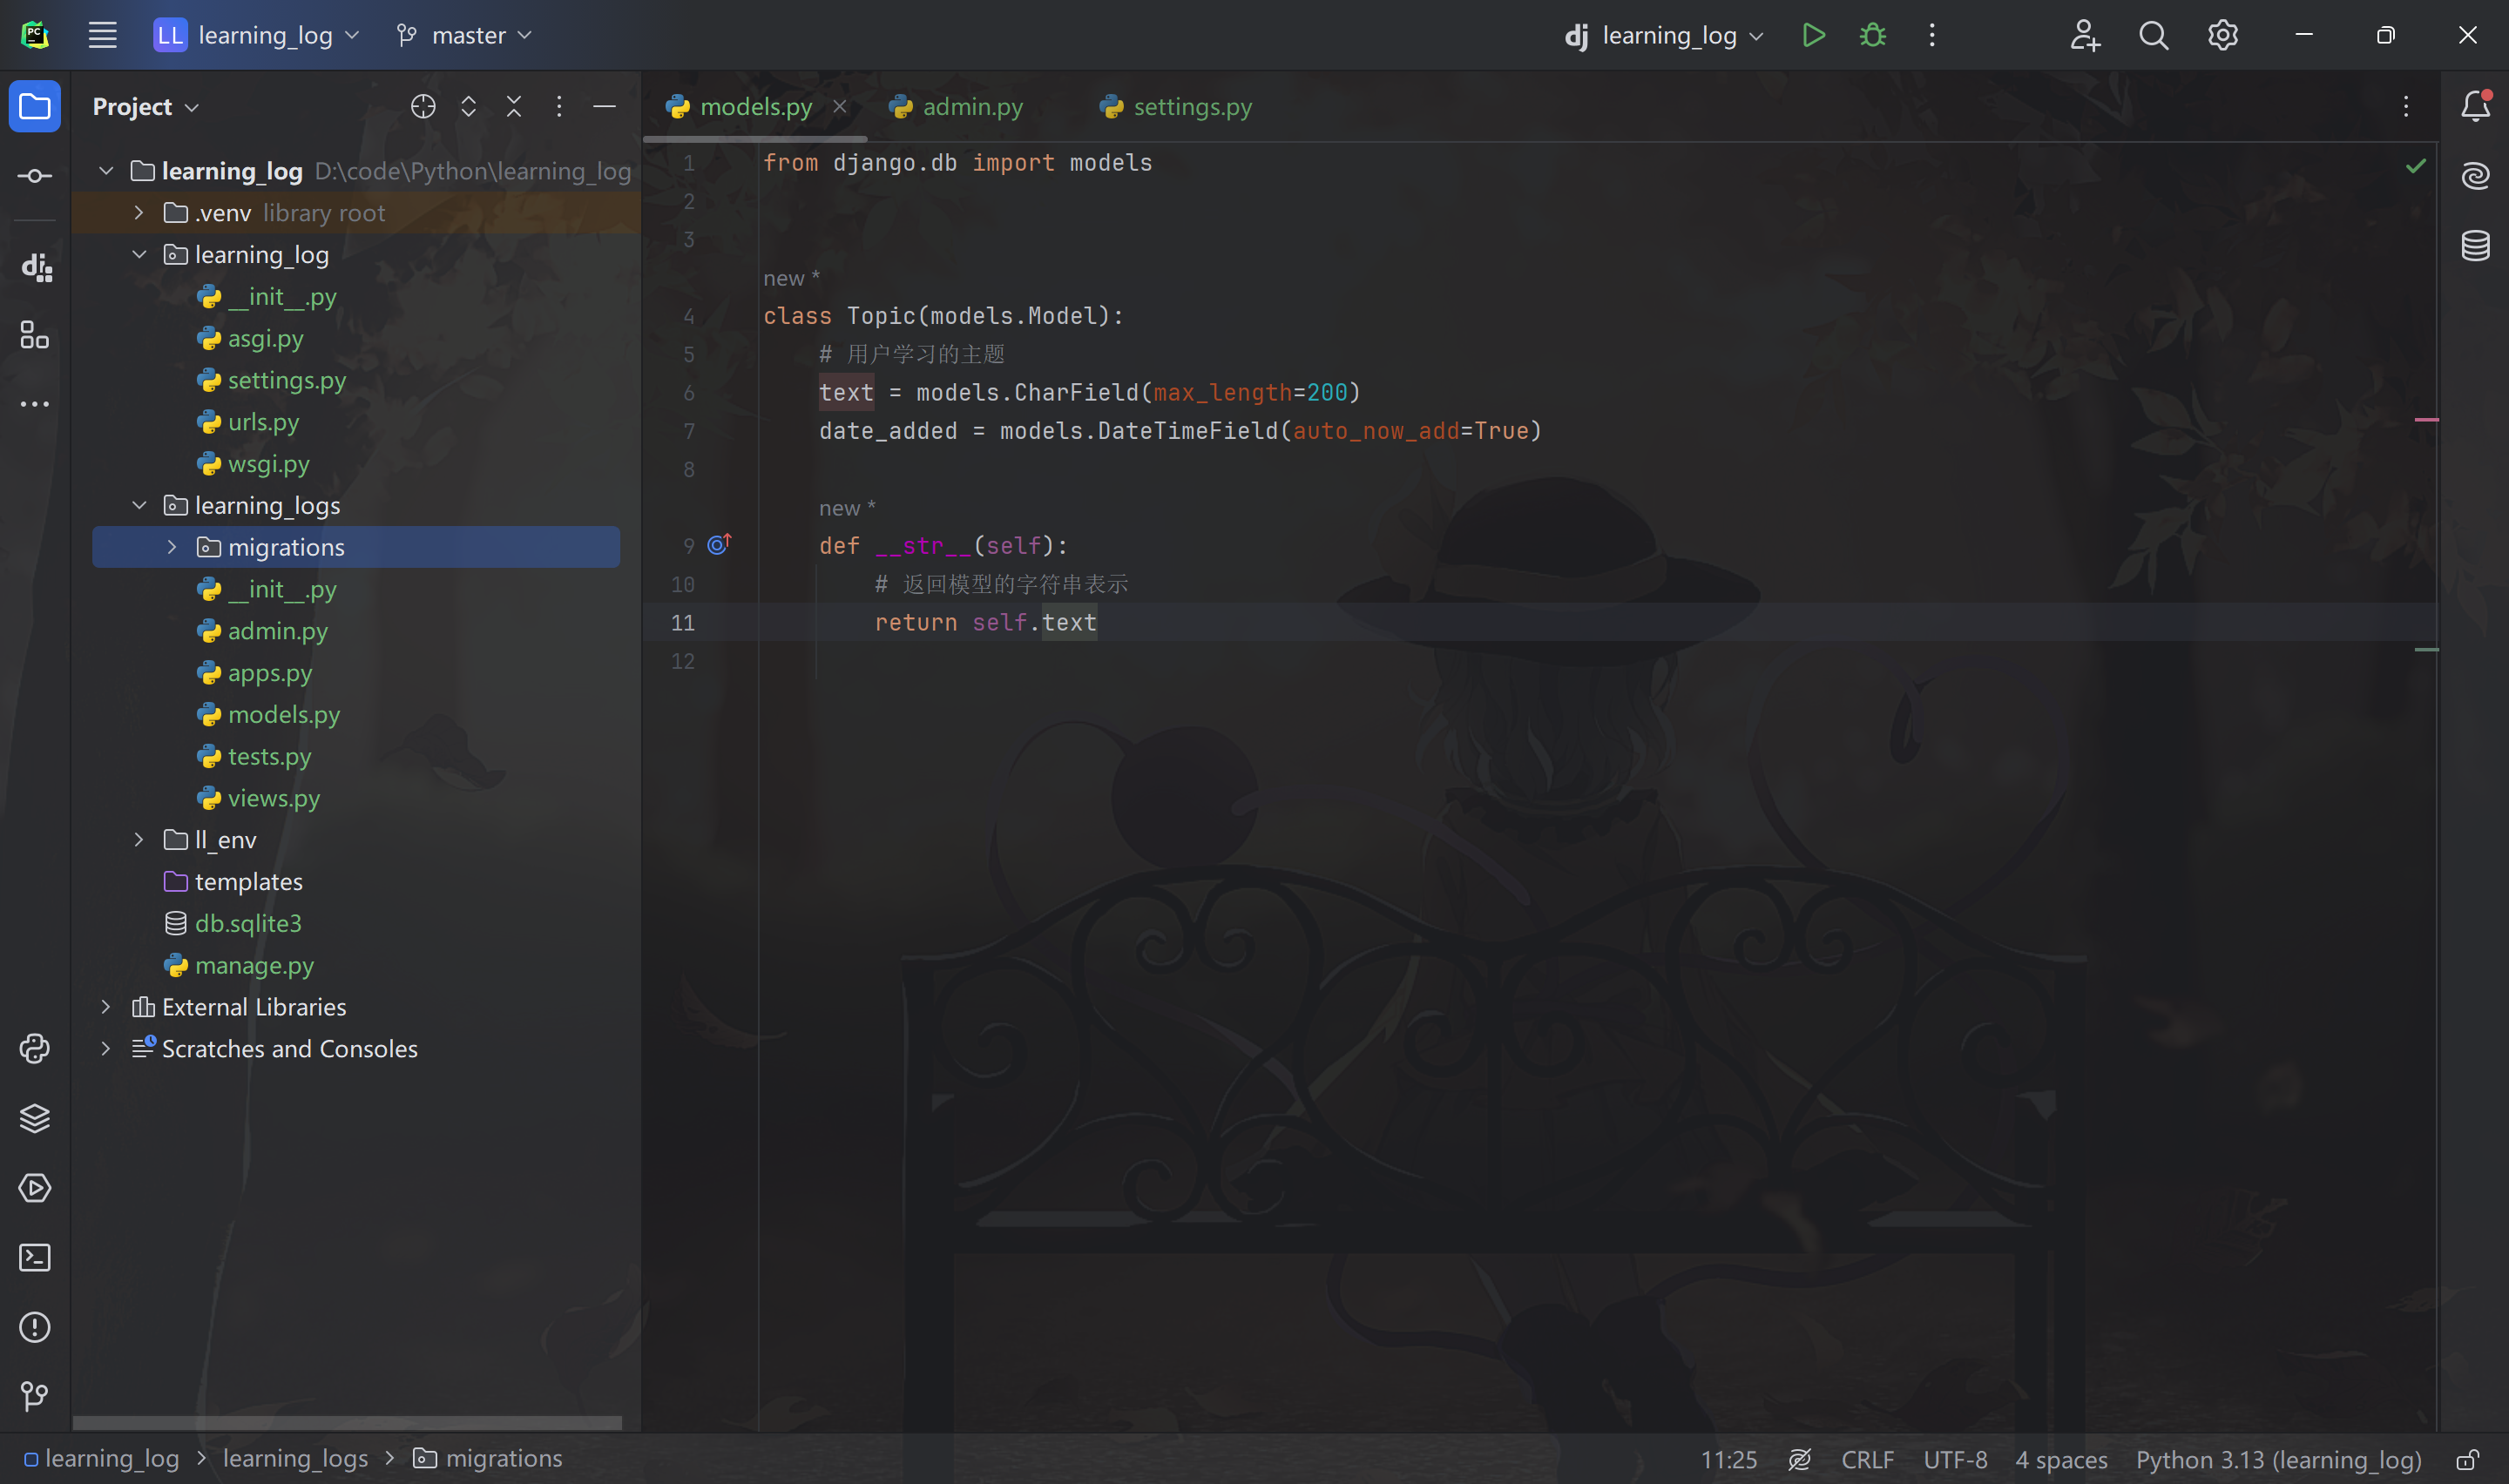
Task: Click Select Opened File crosshair icon
Action: point(423,106)
